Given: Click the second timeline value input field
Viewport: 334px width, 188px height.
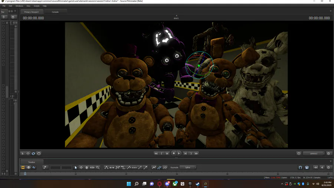Looking at the screenshot, I should pyautogui.click(x=66, y=168).
